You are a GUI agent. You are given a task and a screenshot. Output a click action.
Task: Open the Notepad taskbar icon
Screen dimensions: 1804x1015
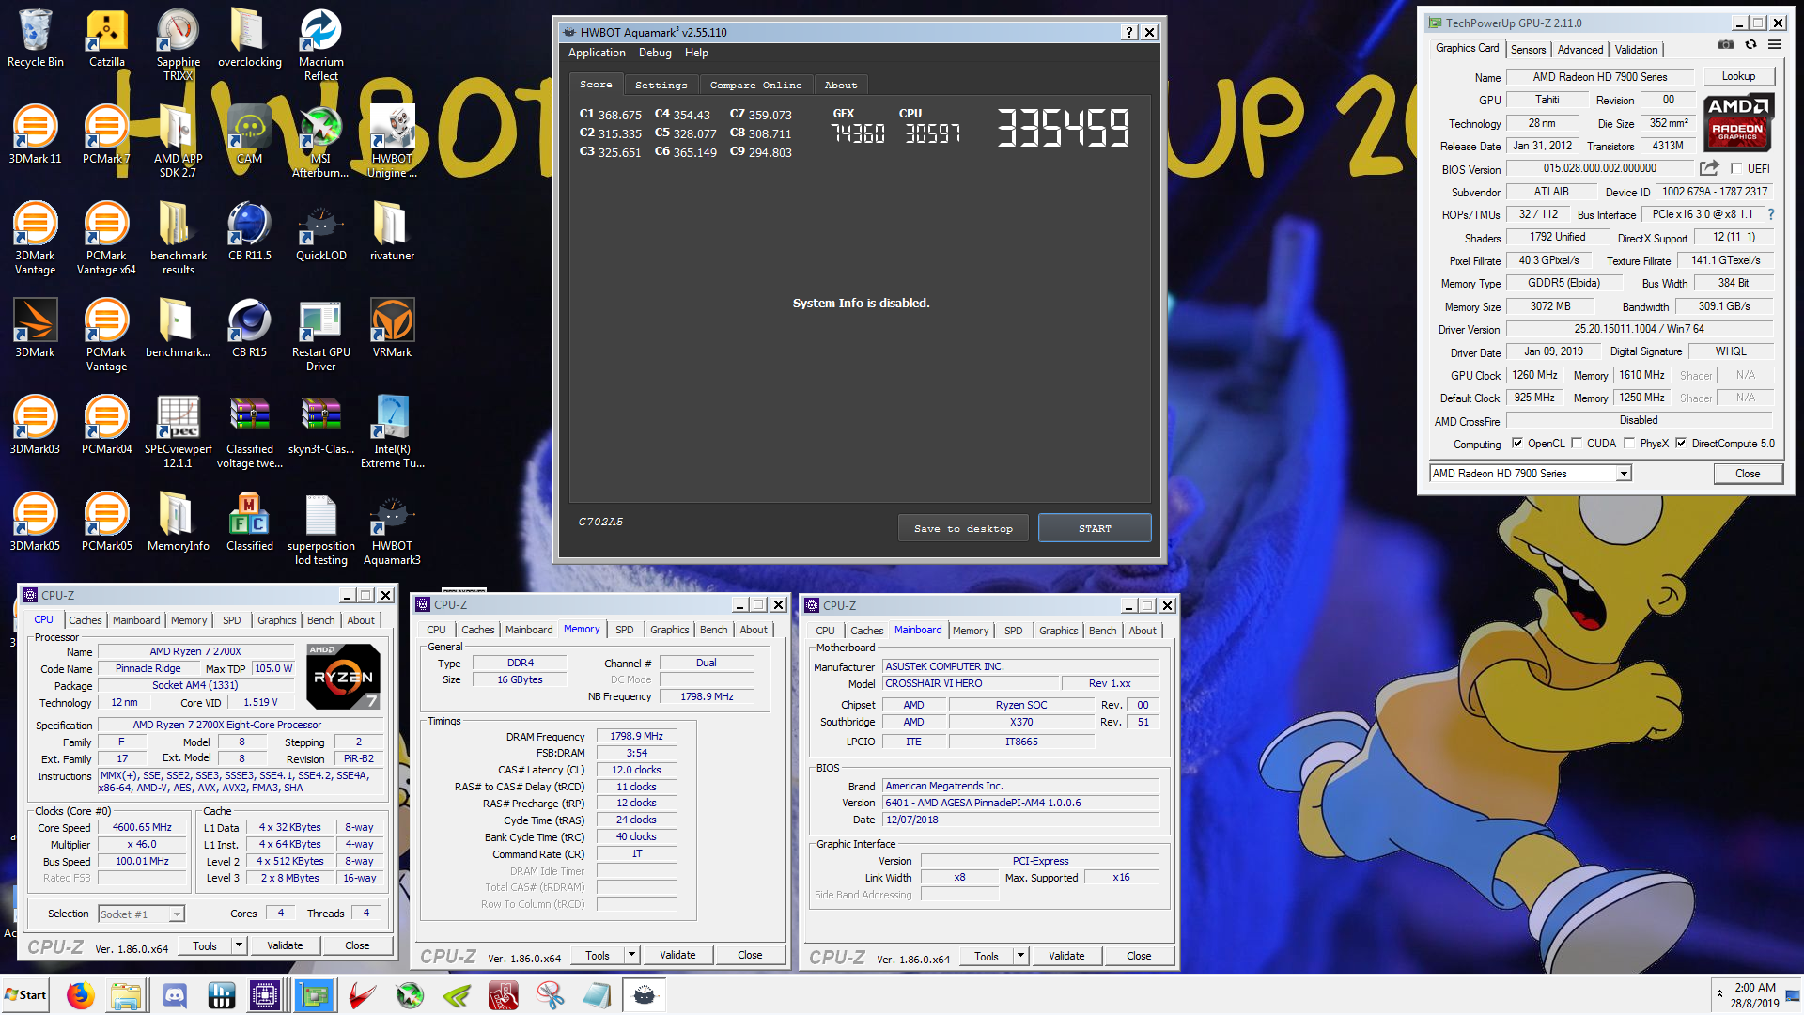pyautogui.click(x=598, y=994)
